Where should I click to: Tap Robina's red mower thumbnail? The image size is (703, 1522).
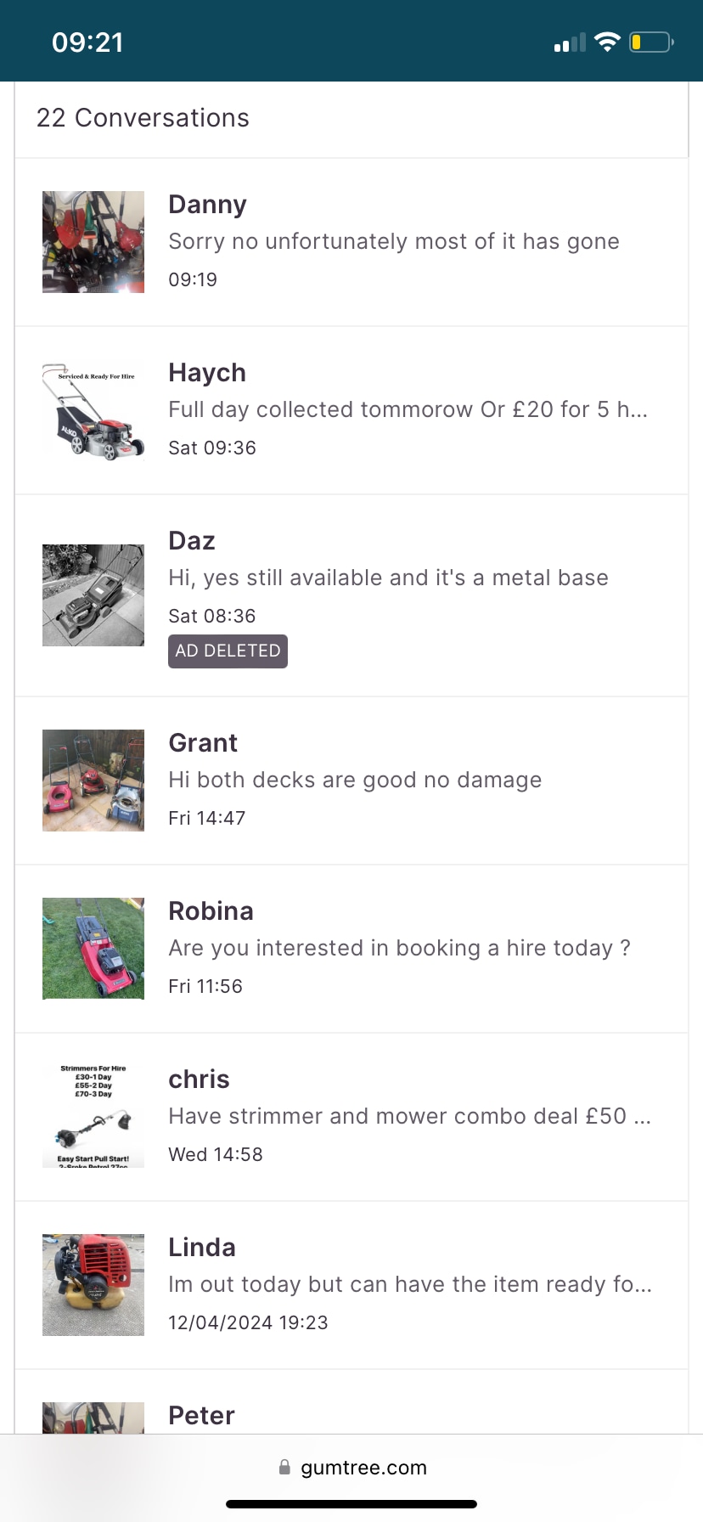[x=93, y=949]
